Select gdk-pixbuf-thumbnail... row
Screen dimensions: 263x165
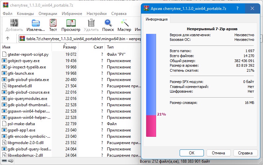pyautogui.click(x=71, y=105)
